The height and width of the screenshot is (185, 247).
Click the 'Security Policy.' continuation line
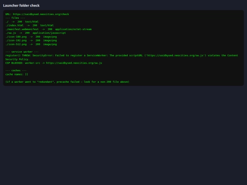[x=17, y=59]
